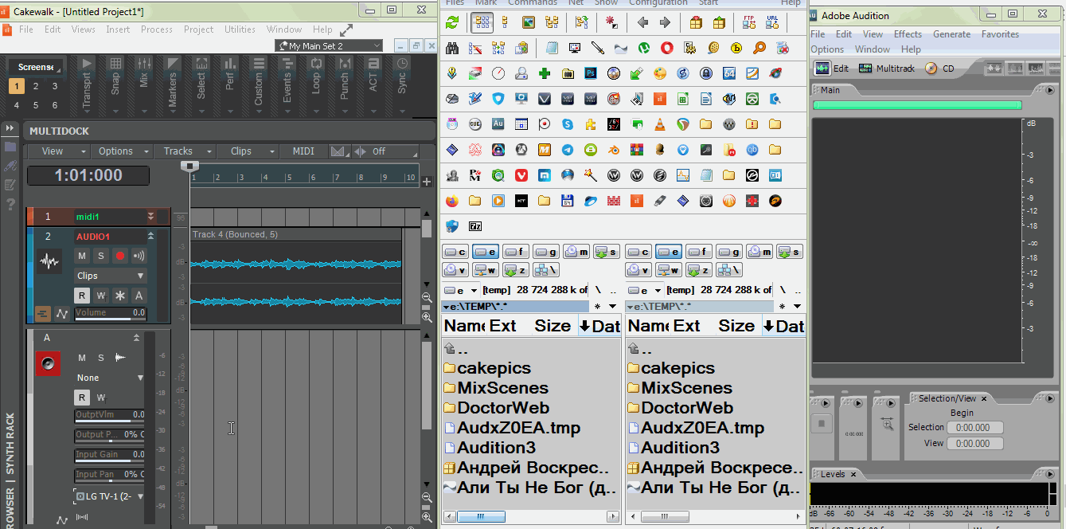
Task: Sort left panel by Size column
Action: (x=552, y=326)
